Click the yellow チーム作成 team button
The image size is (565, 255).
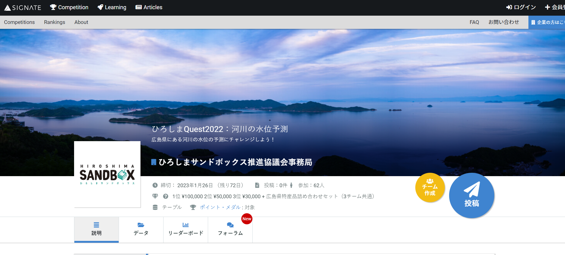coord(430,187)
